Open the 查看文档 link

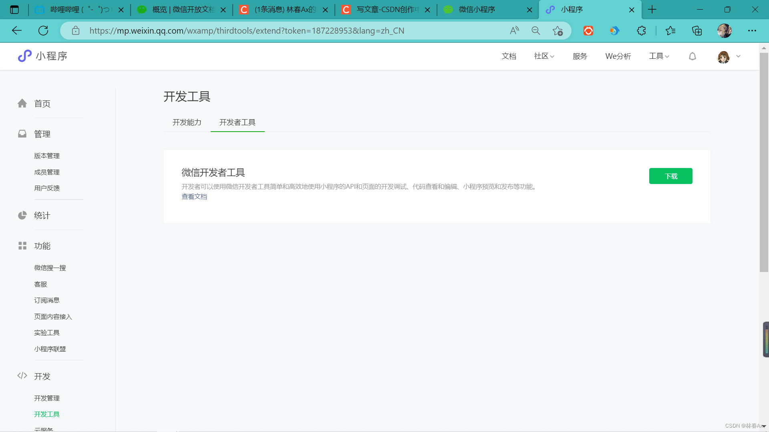[194, 196]
